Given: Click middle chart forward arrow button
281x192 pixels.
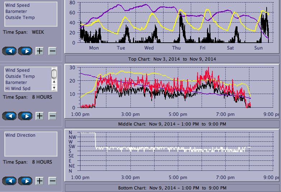Looking at the screenshot, I should coord(25,116).
